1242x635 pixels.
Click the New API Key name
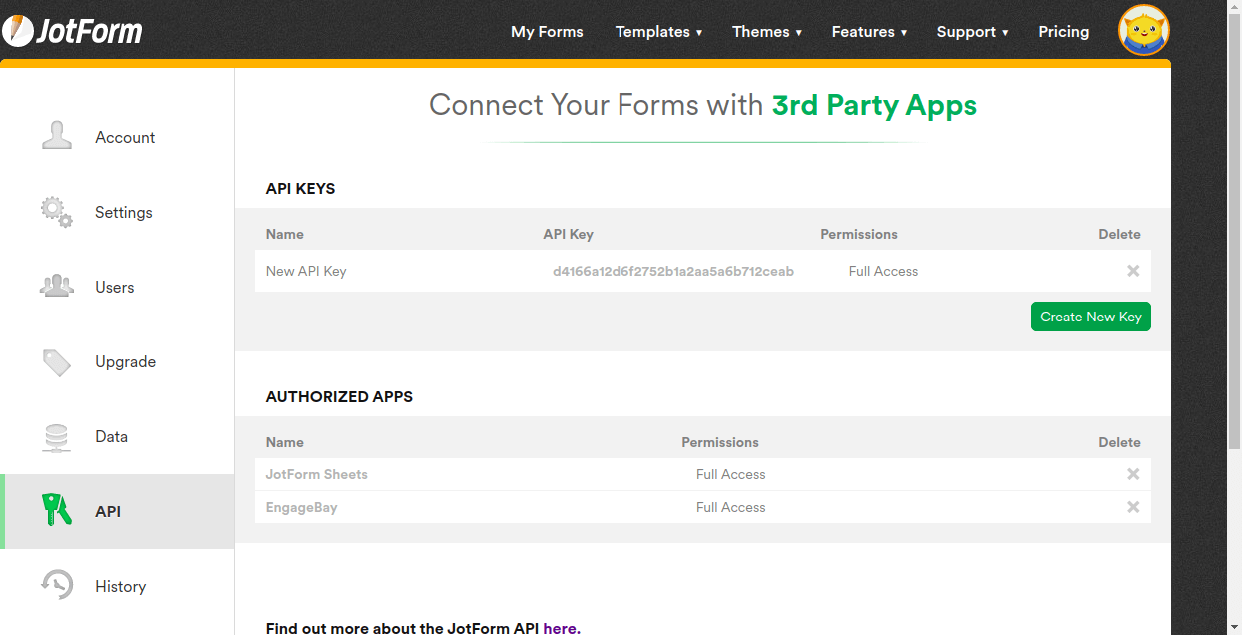(x=306, y=271)
